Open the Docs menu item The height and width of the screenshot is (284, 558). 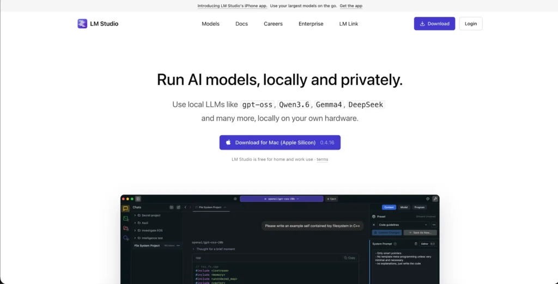(241, 24)
